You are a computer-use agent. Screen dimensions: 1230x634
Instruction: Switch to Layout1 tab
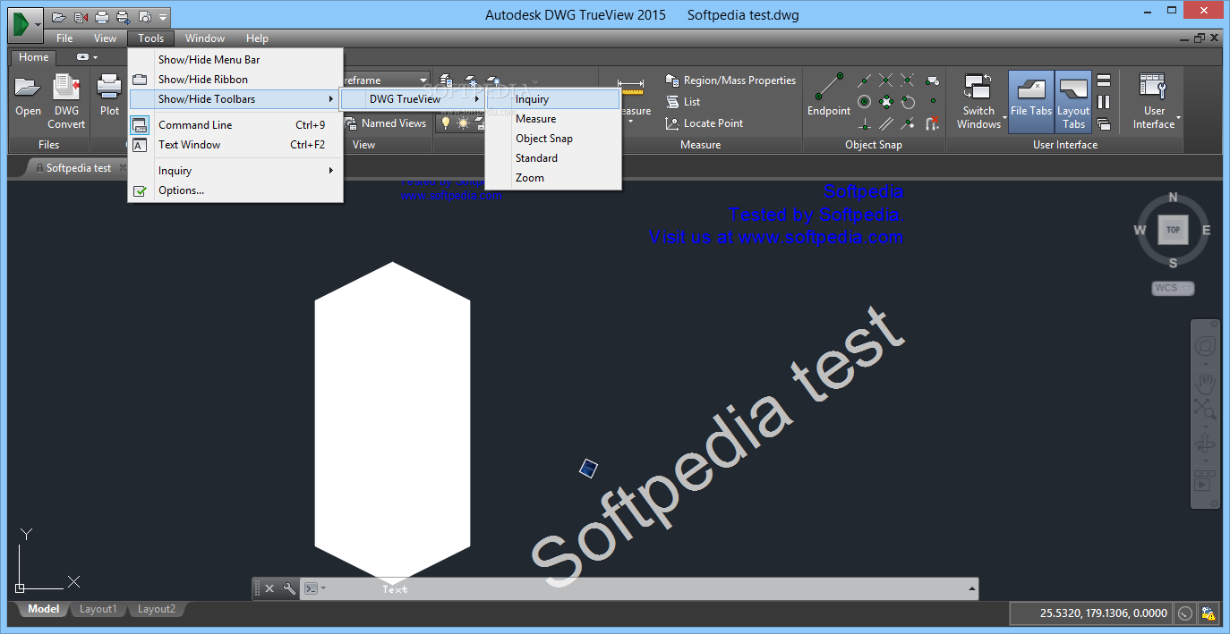click(98, 609)
